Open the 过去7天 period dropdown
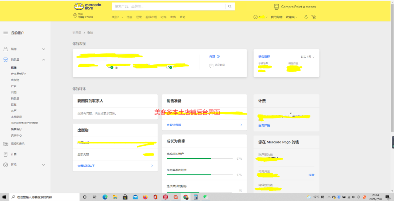The height and width of the screenshot is (201, 394). 308,57
